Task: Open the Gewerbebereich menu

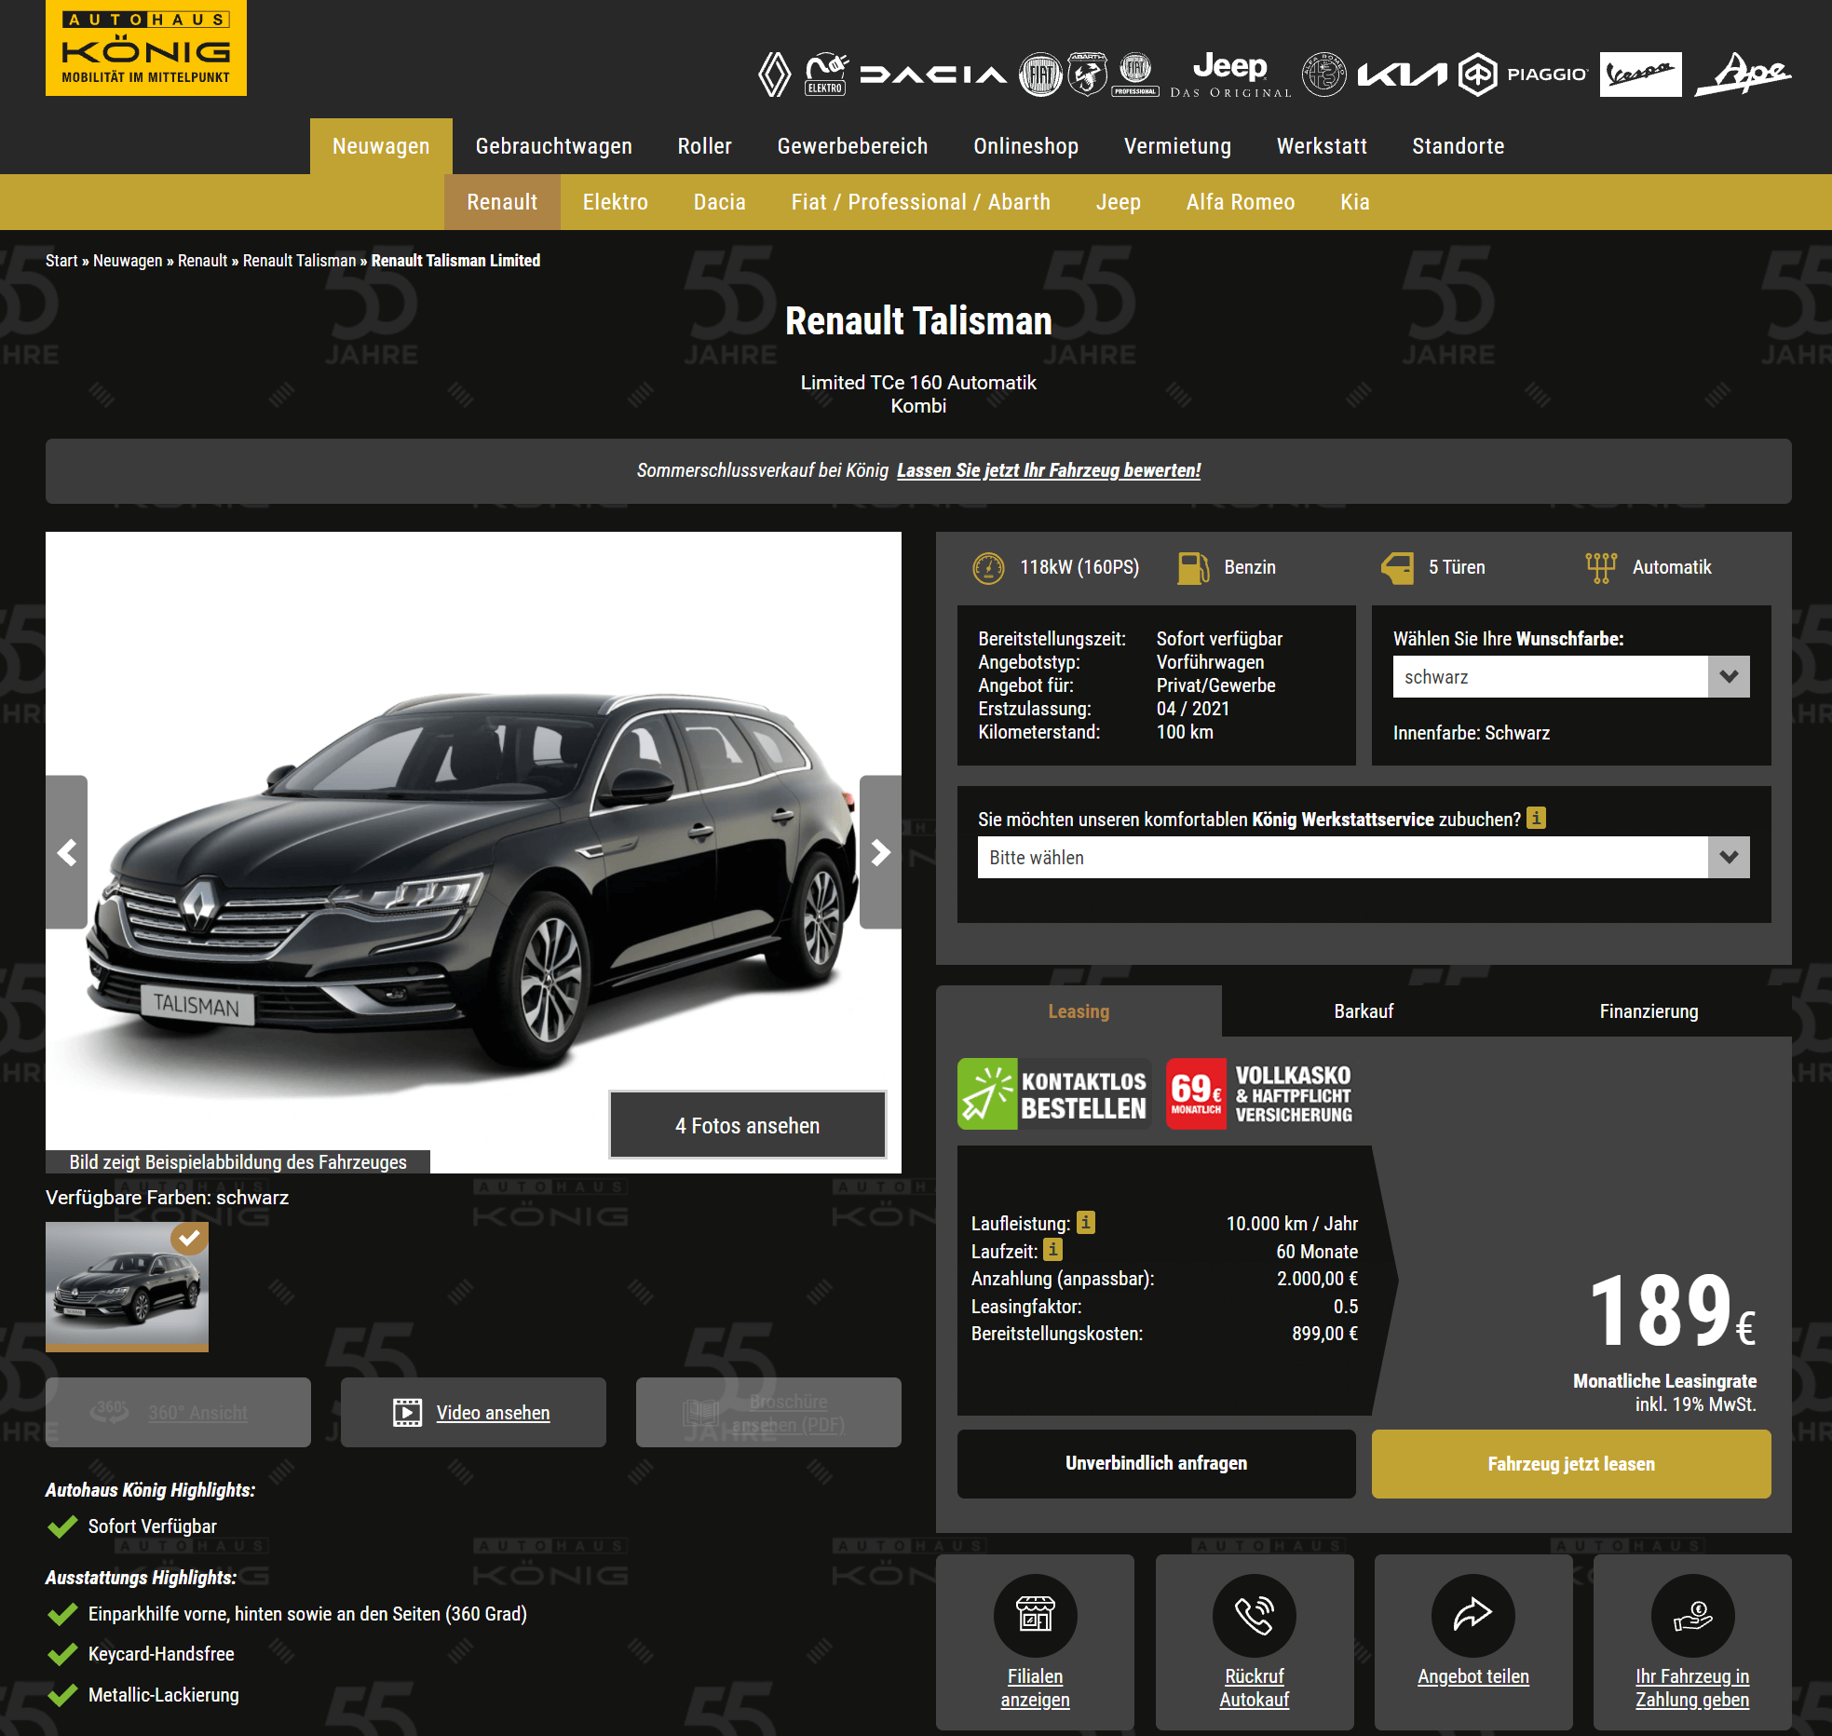Action: [x=852, y=146]
